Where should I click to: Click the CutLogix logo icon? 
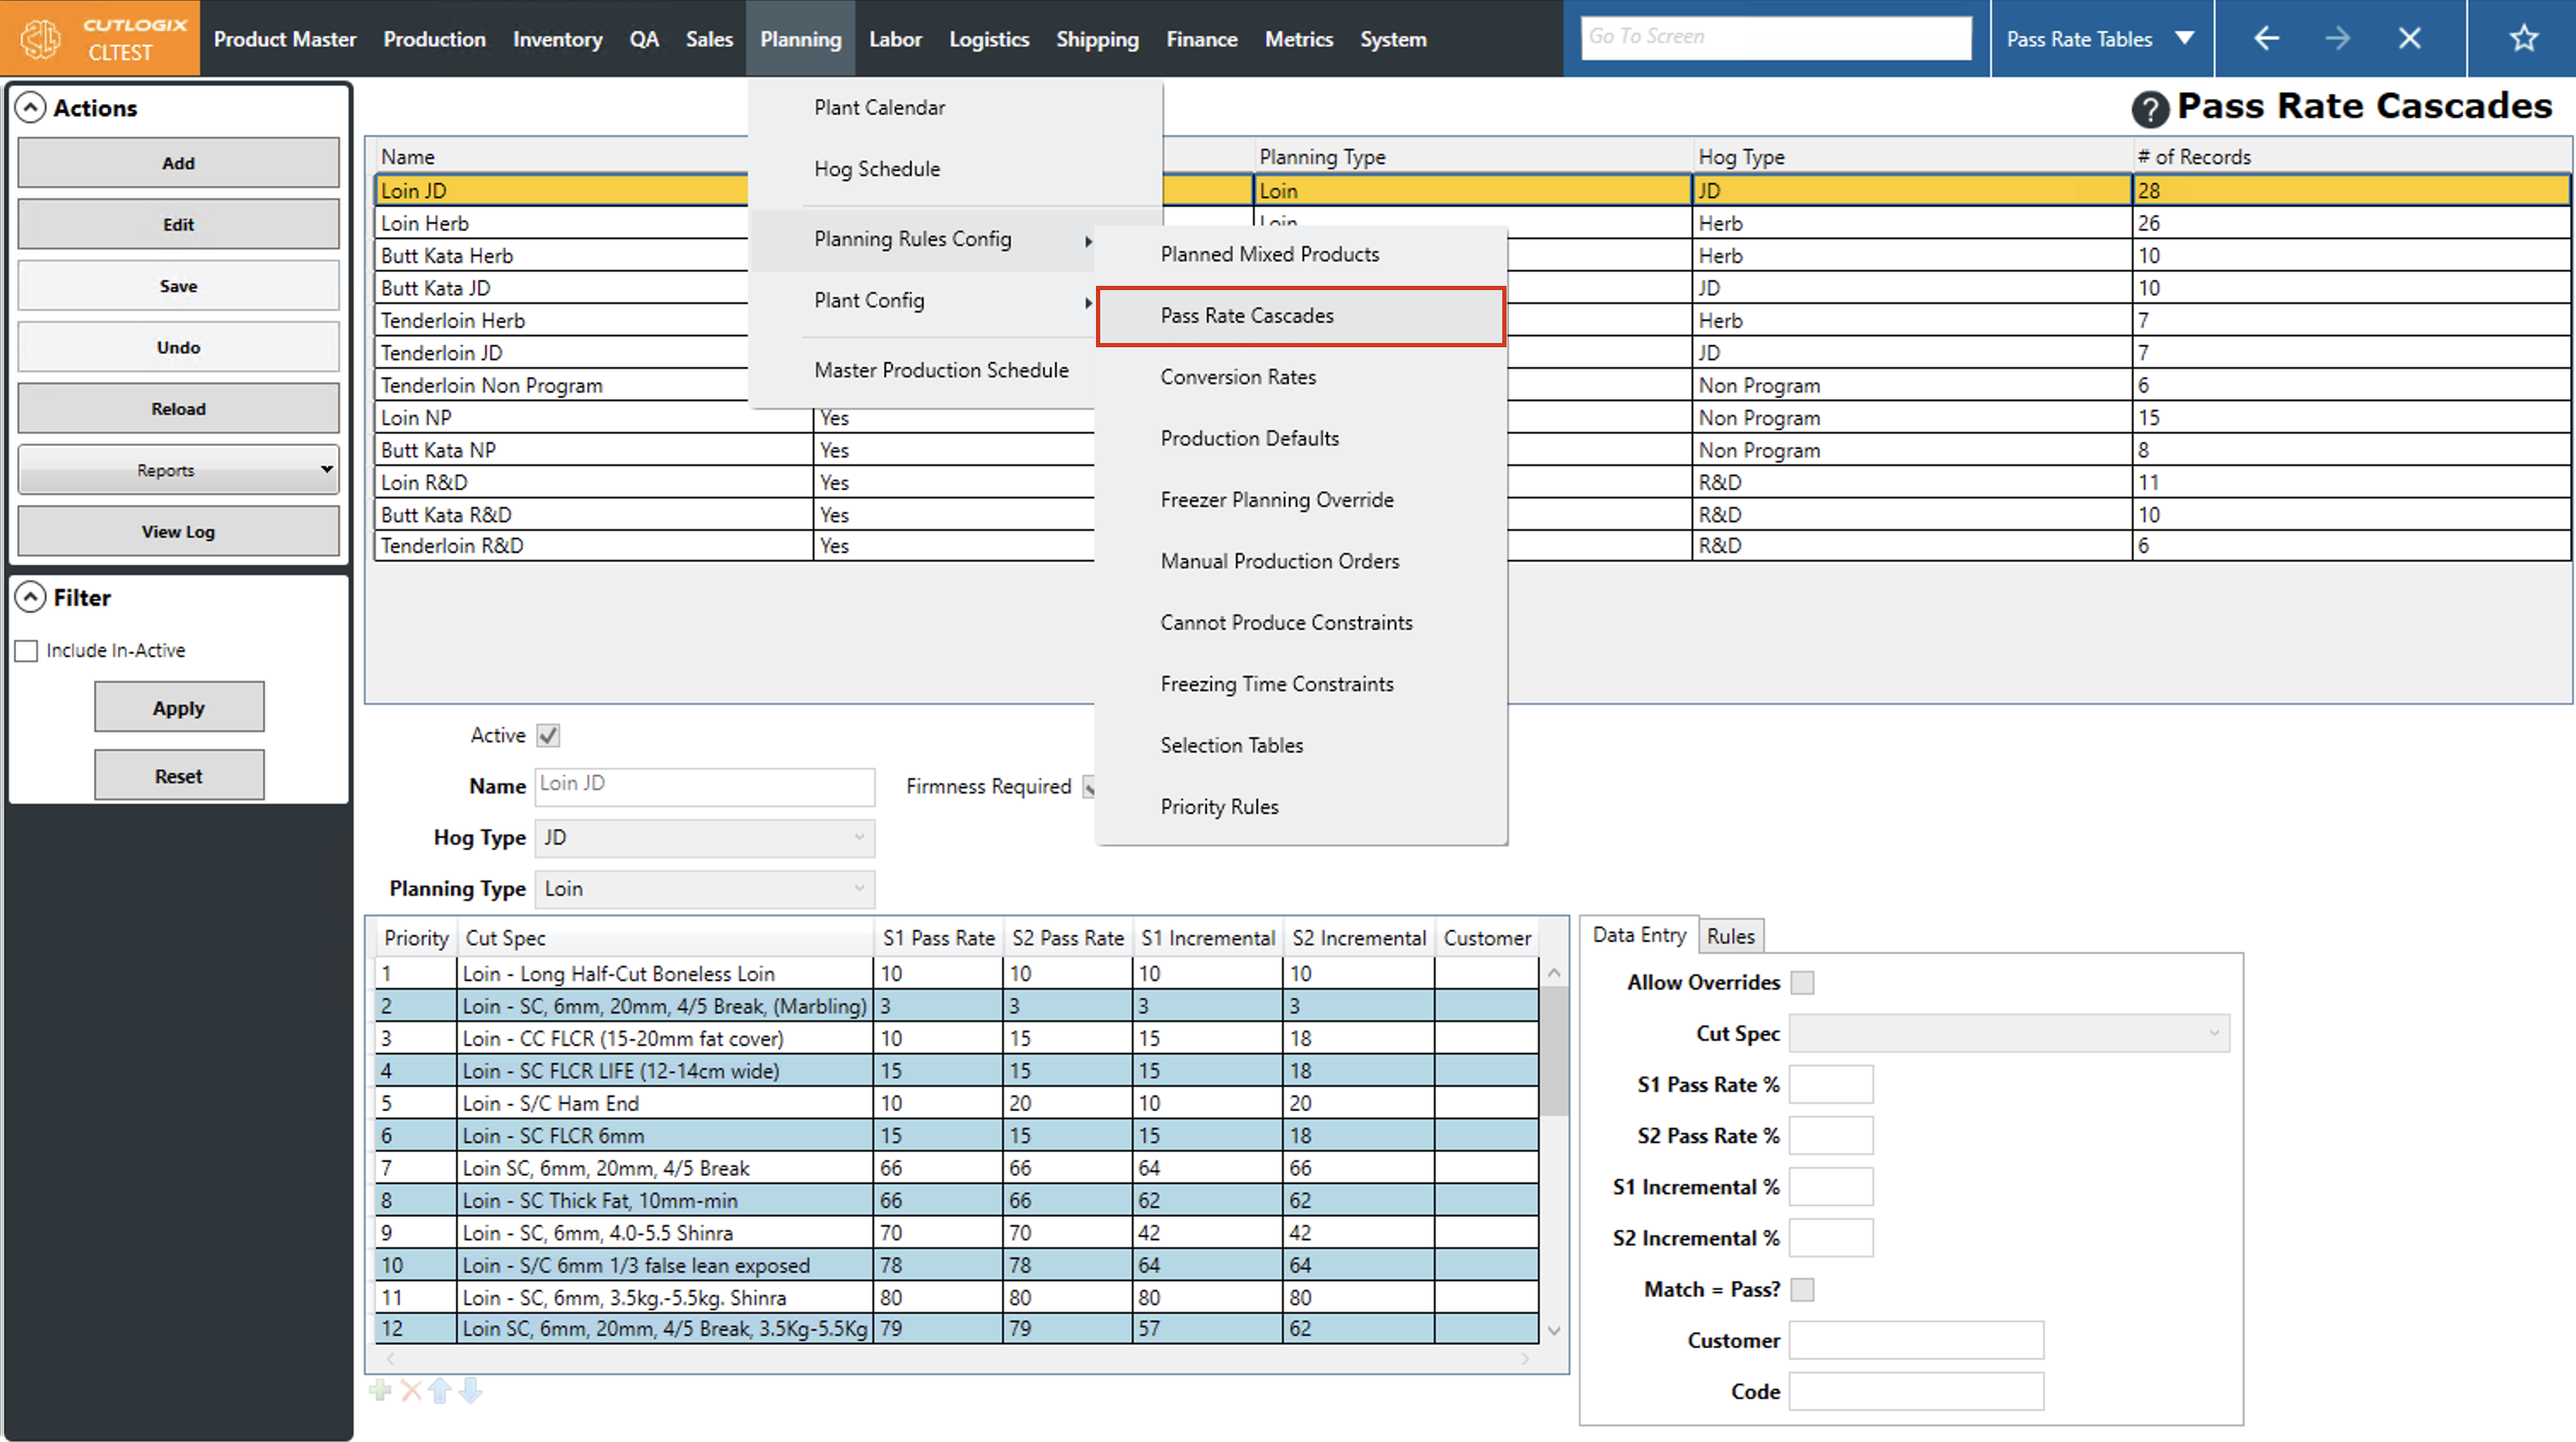41,38
